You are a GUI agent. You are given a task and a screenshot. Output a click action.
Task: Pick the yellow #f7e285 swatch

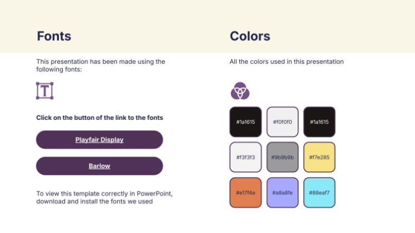point(319,157)
